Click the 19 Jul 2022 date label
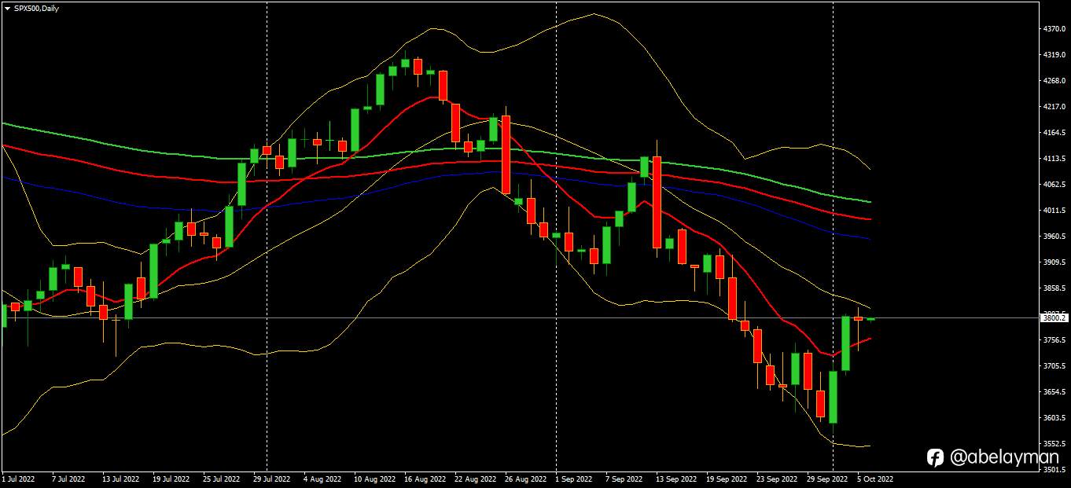 tap(171, 478)
